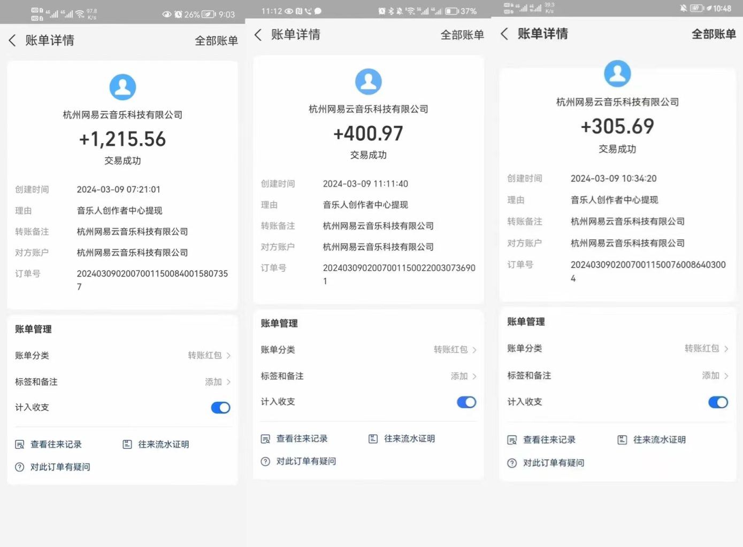743x547 pixels.
Task: Open 对此订单有疑问 link in +400.97 bill
Action: [x=306, y=462]
